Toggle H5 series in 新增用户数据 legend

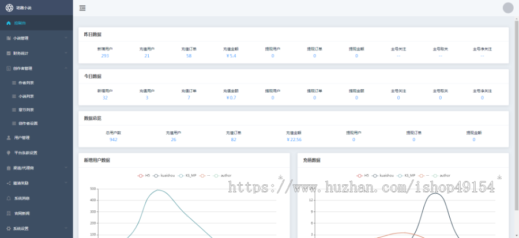click(x=144, y=176)
